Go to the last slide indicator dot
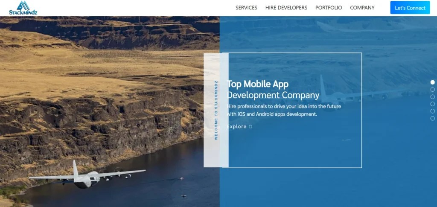 tap(432, 118)
